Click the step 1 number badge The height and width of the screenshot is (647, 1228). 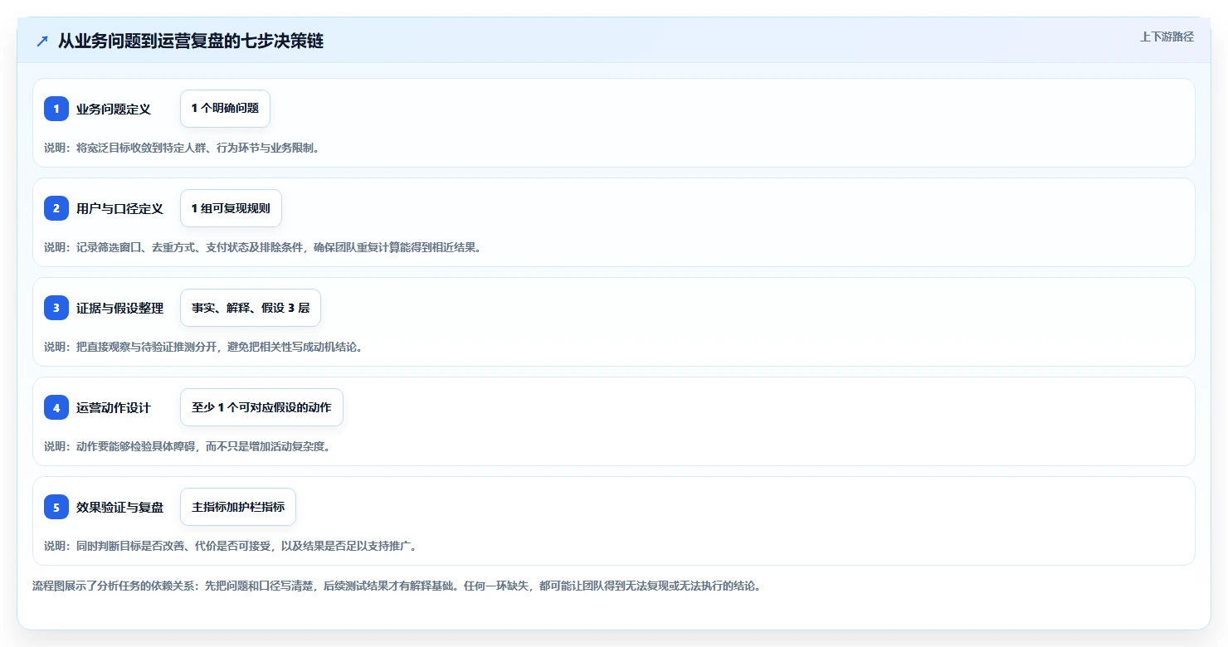pyautogui.click(x=56, y=109)
